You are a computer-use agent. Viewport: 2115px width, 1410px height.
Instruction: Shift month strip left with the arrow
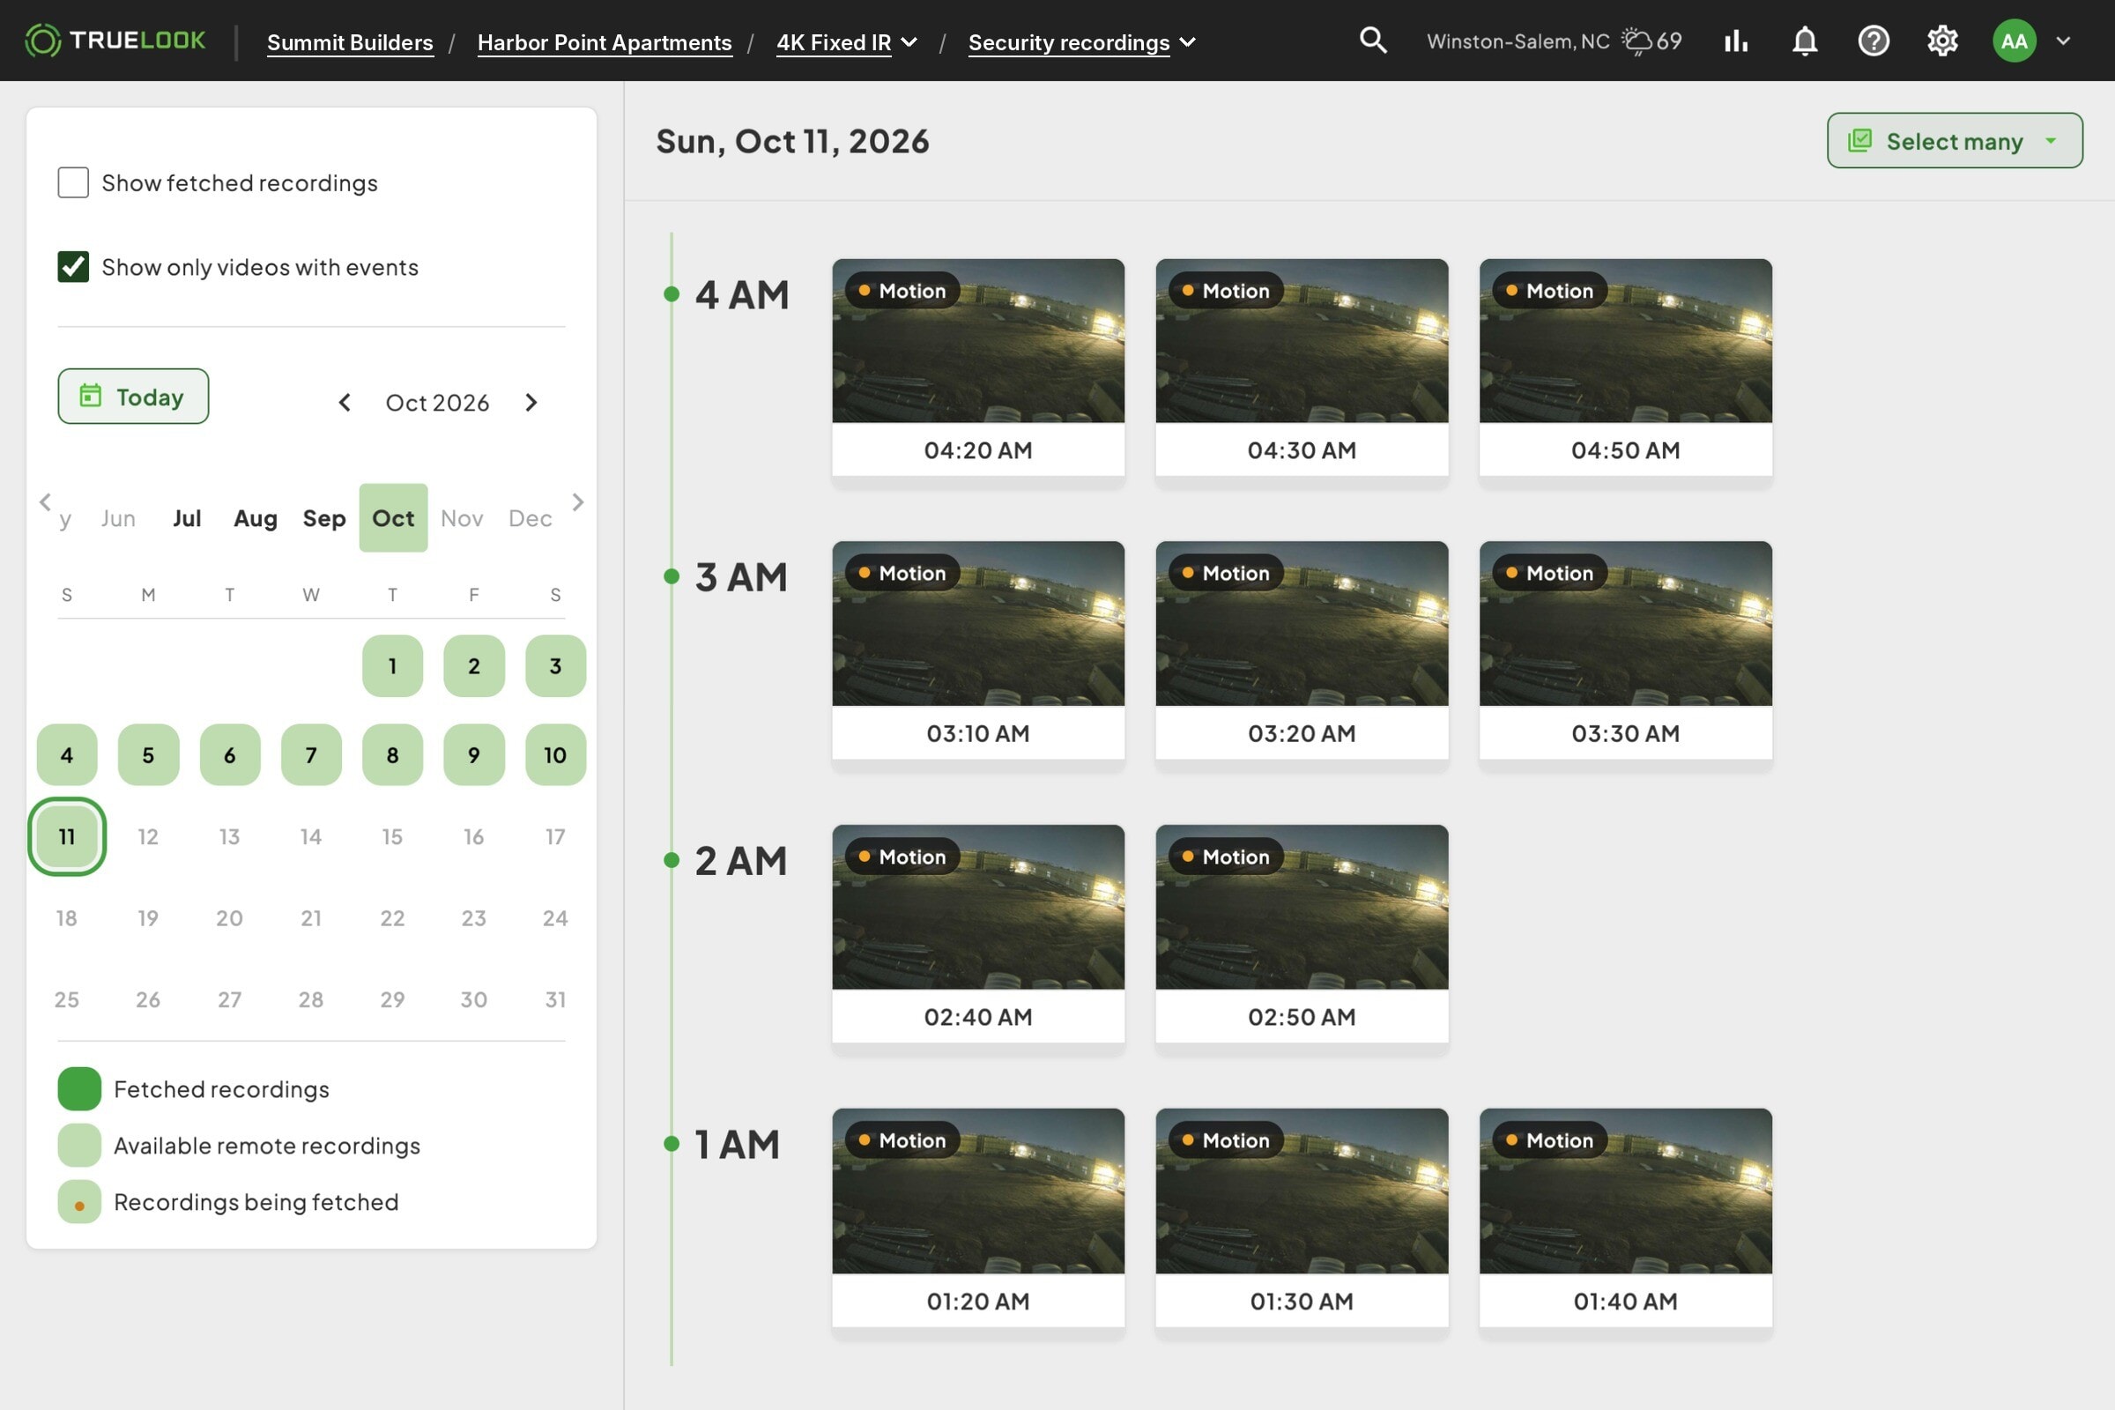point(45,501)
